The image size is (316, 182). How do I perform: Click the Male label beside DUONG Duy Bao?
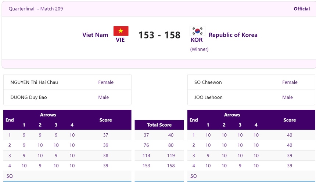click(x=103, y=97)
